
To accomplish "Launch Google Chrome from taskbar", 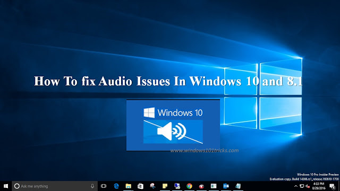I will point(189,186).
